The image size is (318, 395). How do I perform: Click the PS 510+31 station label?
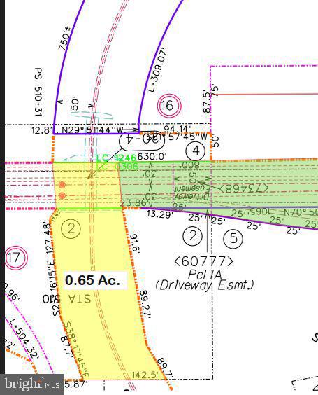(x=38, y=92)
